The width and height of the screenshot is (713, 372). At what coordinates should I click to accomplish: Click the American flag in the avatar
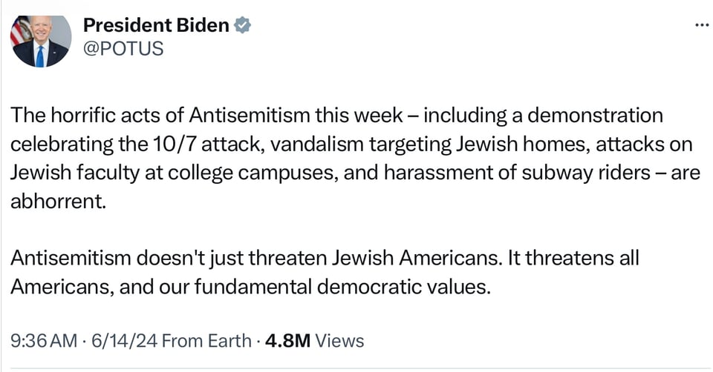[x=19, y=30]
